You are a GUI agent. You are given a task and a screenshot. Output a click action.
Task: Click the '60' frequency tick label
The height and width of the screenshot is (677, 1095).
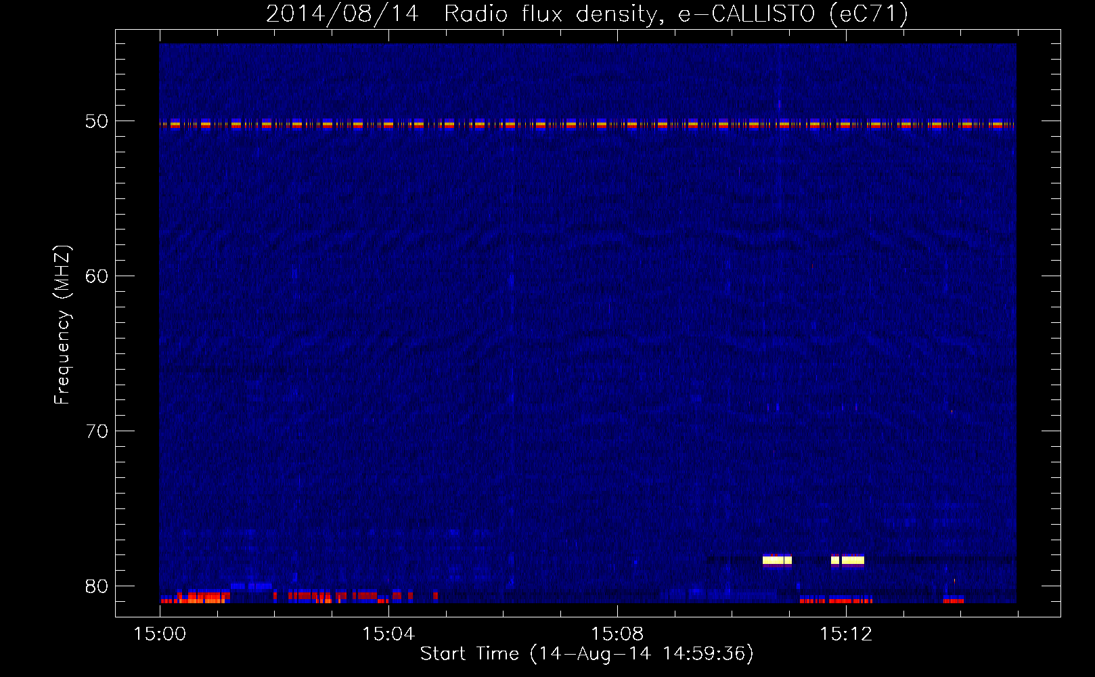tap(97, 276)
